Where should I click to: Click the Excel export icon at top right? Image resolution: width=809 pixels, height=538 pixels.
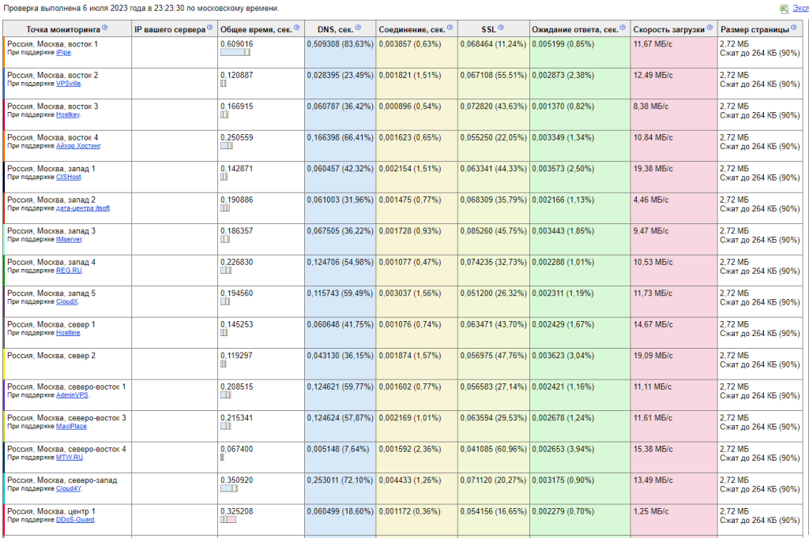pos(785,8)
